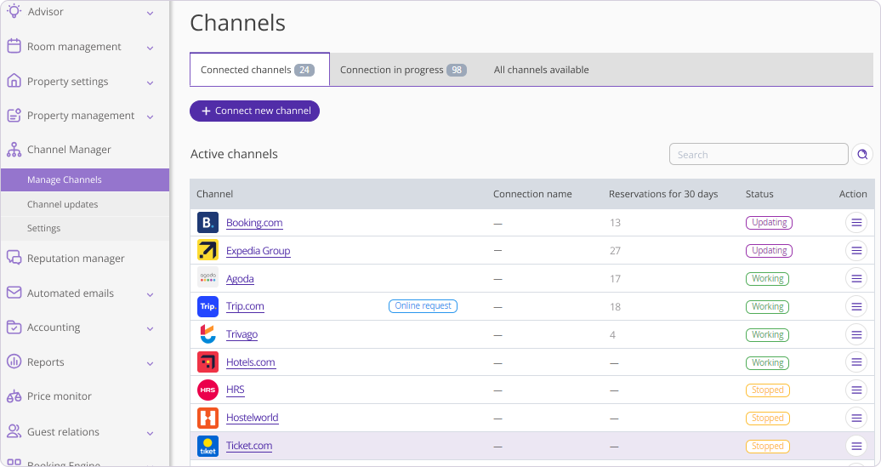This screenshot has height=467, width=881.
Task: Open the All channels available tab
Action: click(541, 70)
